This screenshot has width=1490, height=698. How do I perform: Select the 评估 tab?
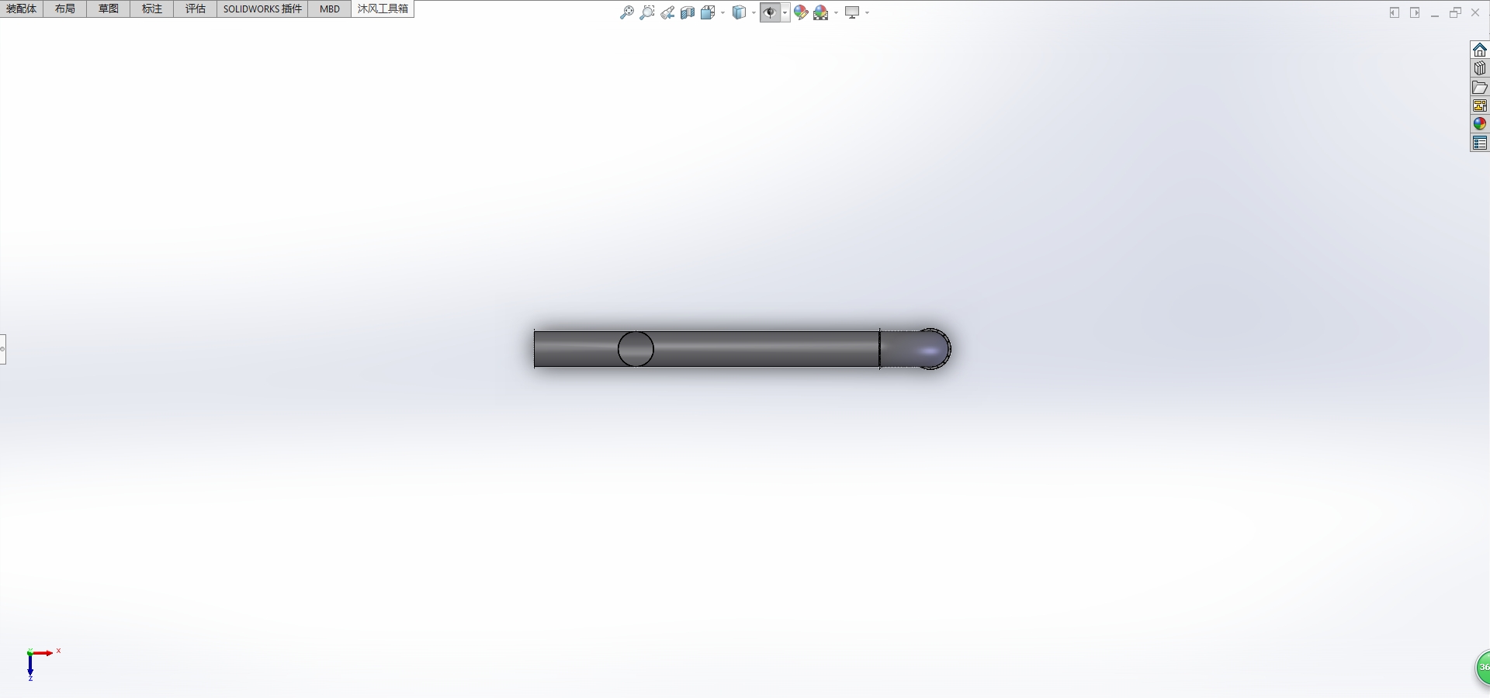point(196,9)
